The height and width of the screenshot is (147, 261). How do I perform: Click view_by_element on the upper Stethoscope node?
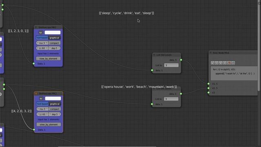click(48, 59)
